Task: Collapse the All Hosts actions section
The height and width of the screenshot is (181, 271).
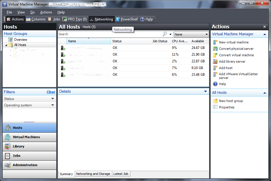Action: coord(265,93)
